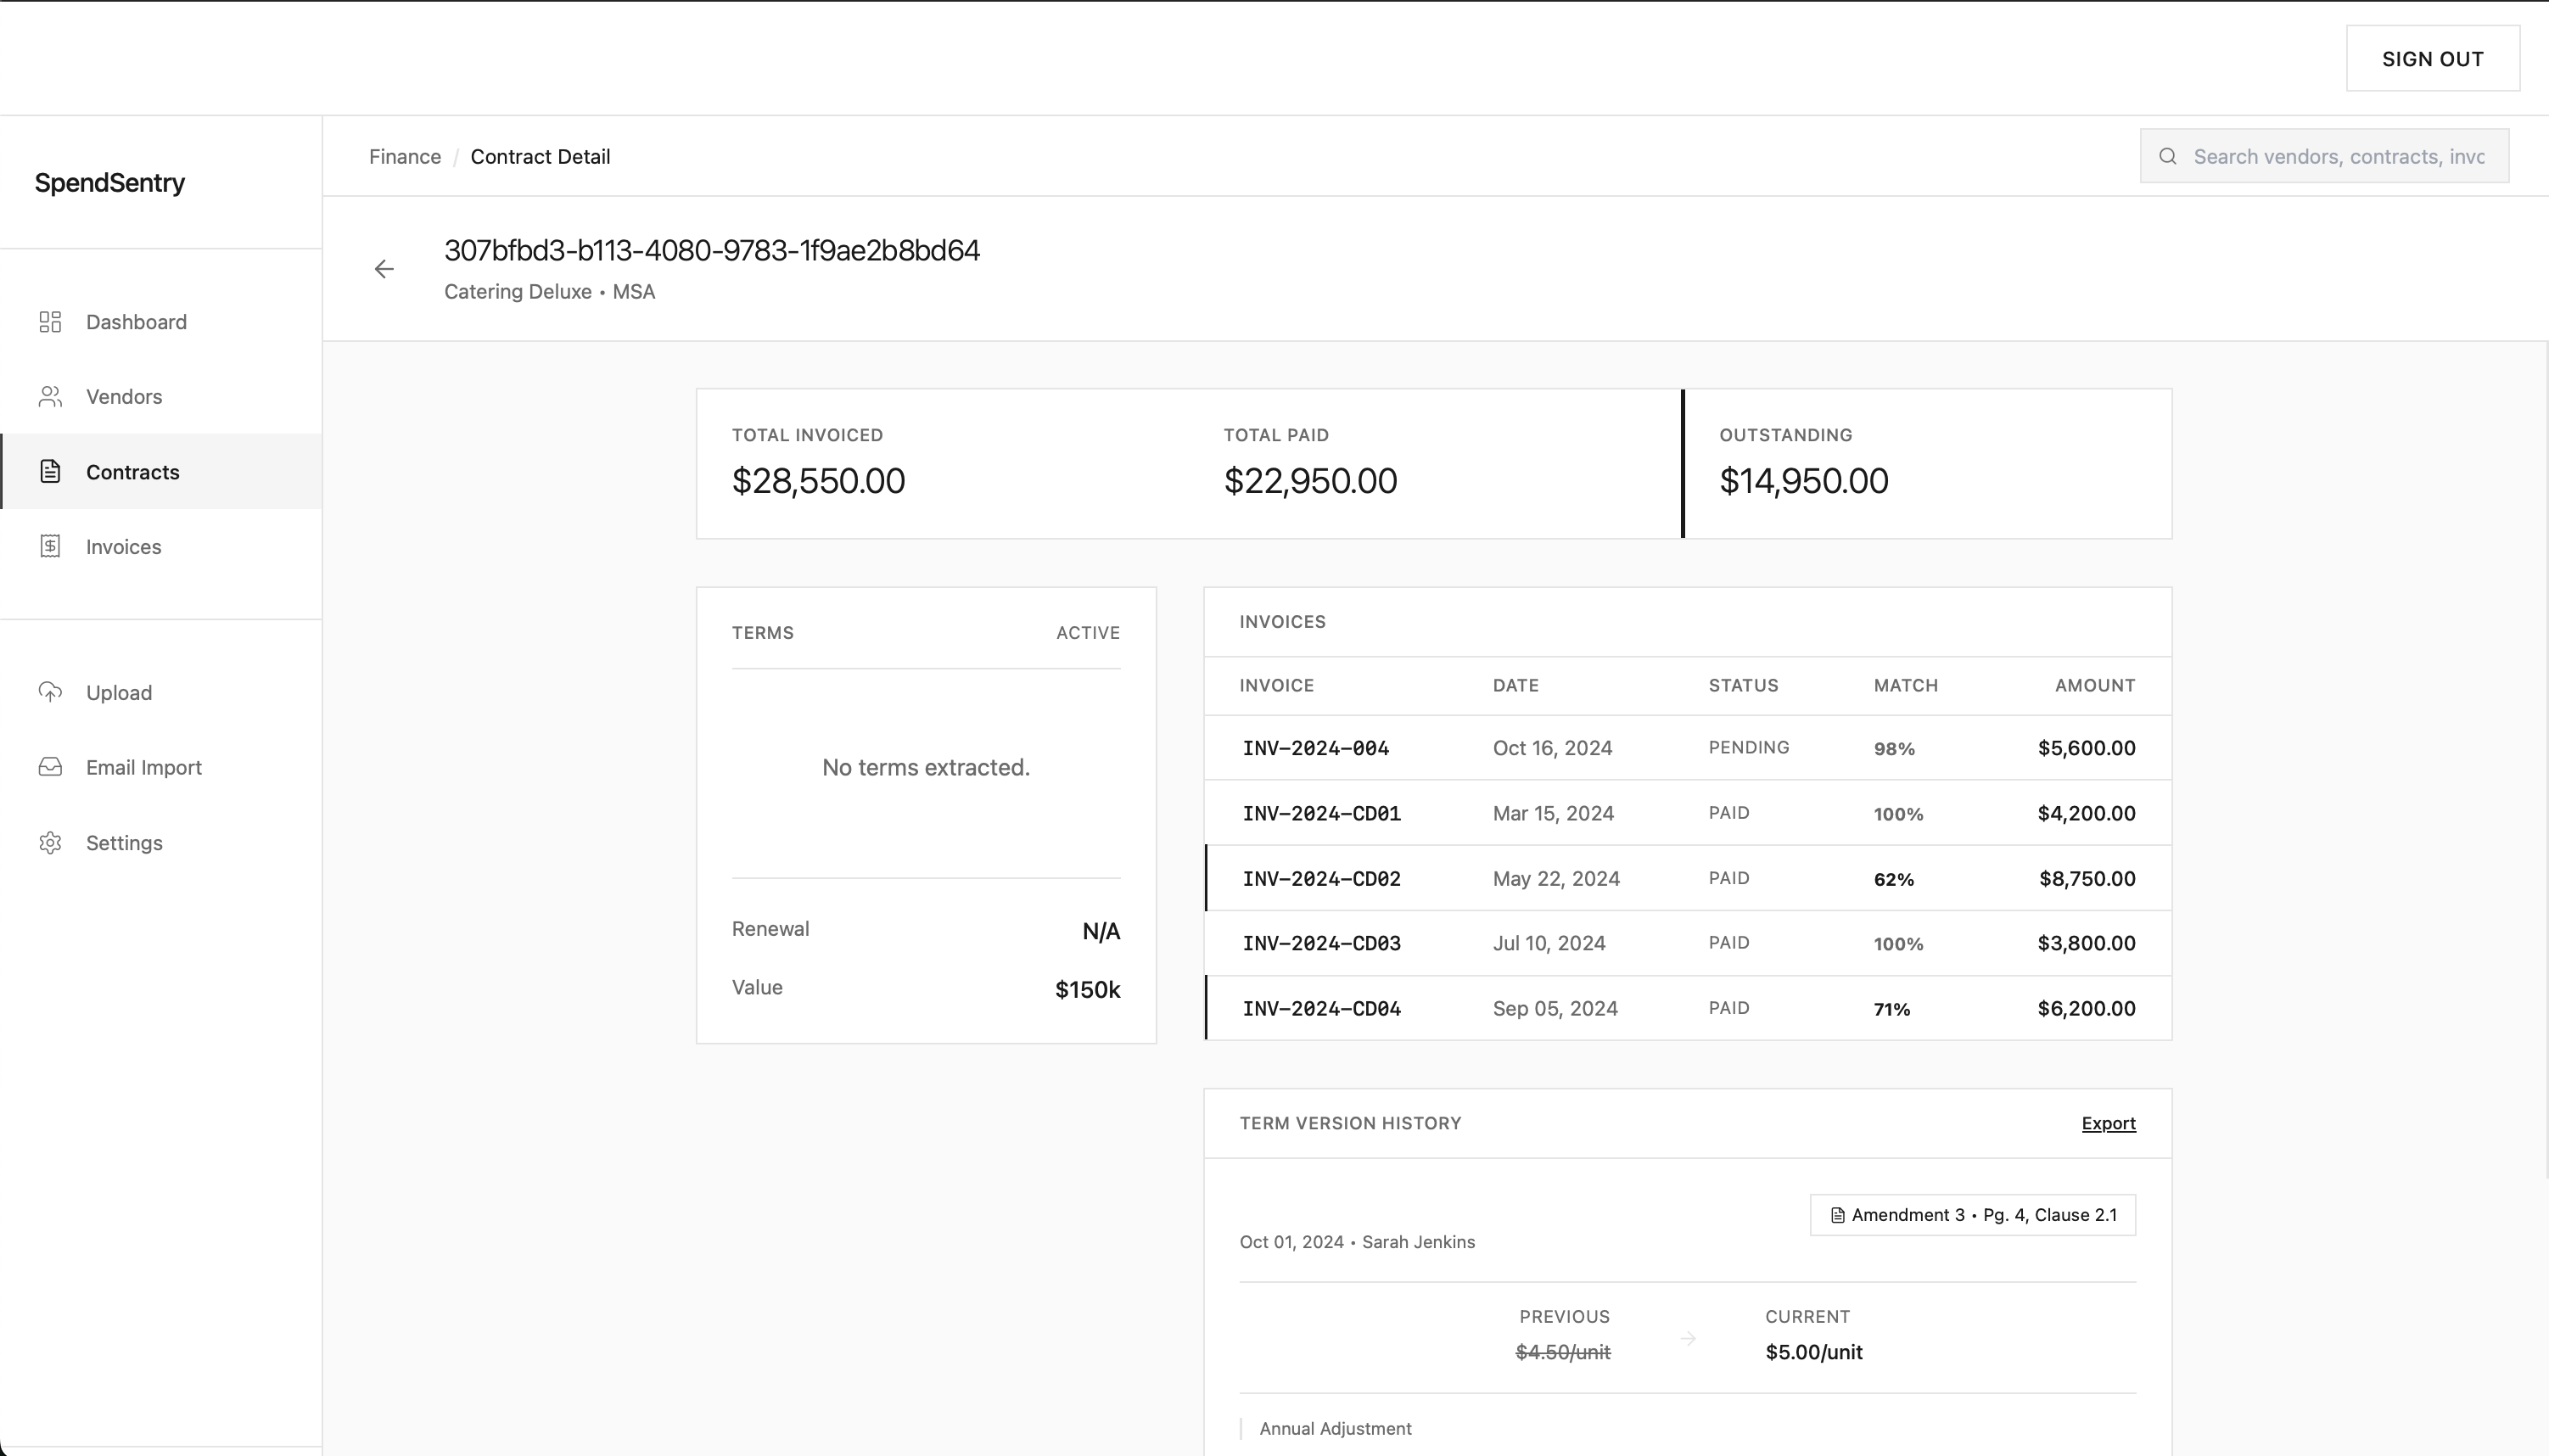Open the Dashboard from the sidebar
The image size is (2549, 1456).
click(x=135, y=321)
